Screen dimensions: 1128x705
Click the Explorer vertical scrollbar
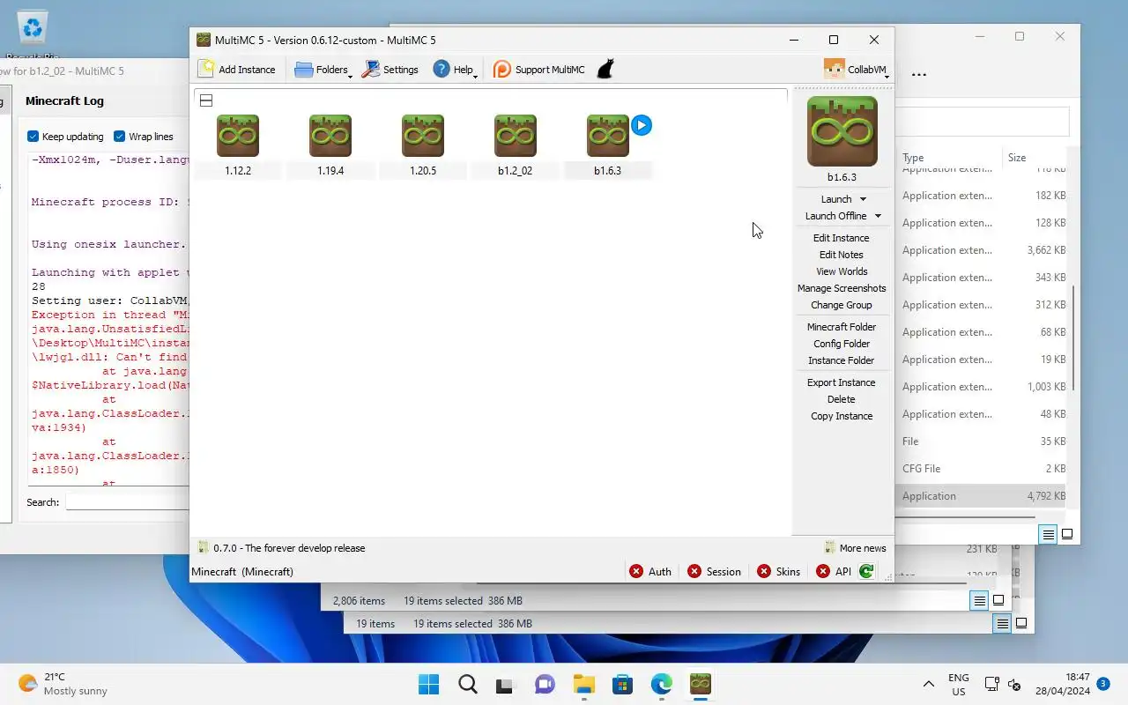click(x=1073, y=339)
